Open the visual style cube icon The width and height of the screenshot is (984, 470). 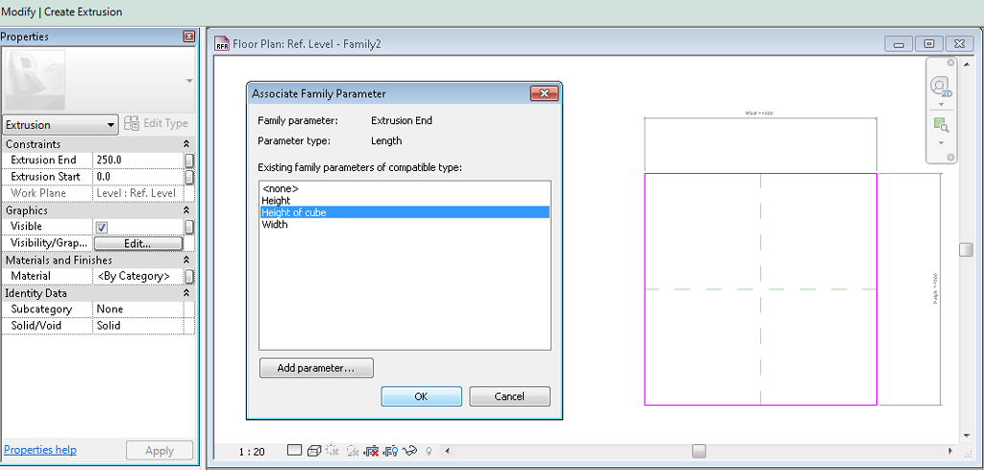pyautogui.click(x=314, y=451)
